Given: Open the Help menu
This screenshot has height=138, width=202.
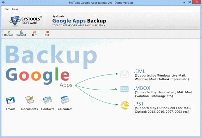Looking at the screenshot, I should point(15,9).
